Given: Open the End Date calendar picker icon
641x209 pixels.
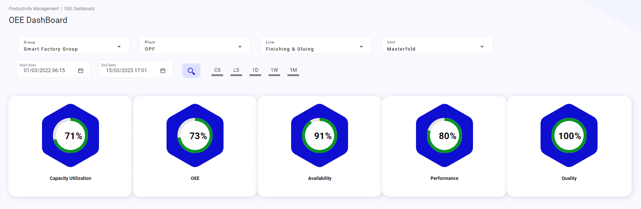Looking at the screenshot, I should (163, 71).
